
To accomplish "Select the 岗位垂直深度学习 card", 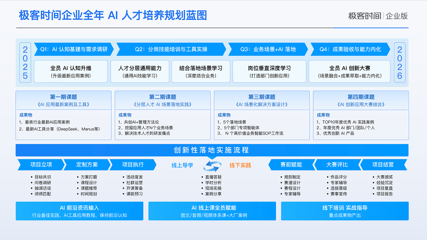I will tap(269, 71).
